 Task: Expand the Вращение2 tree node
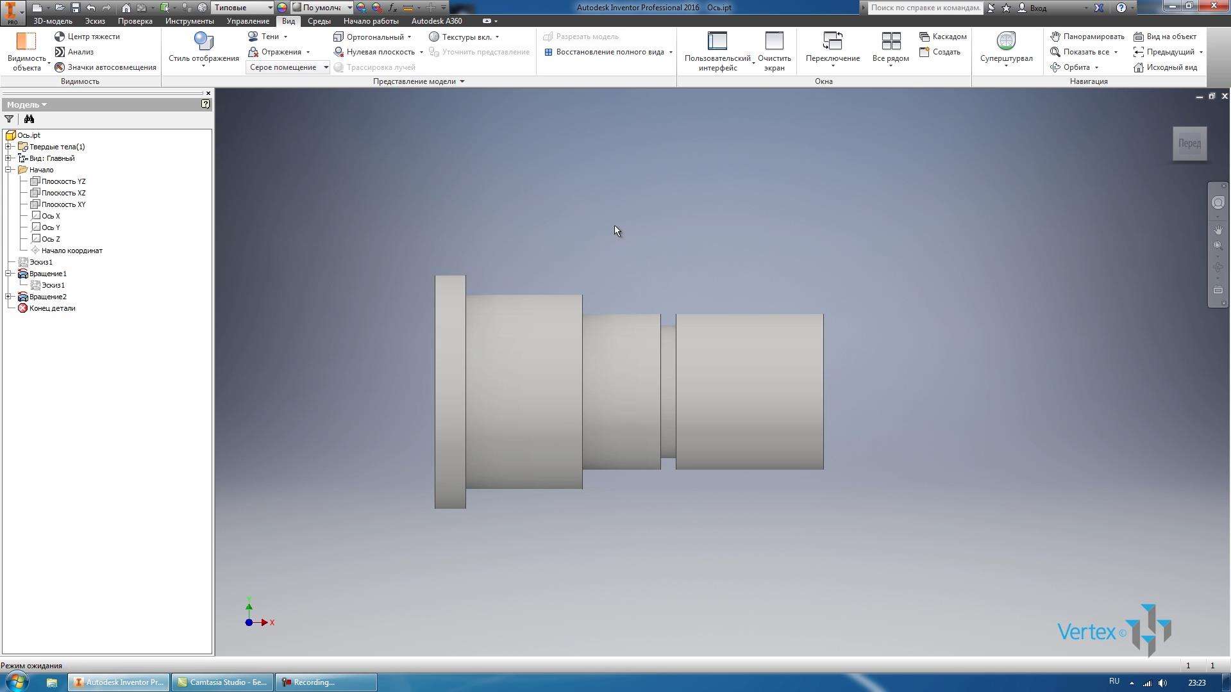click(x=8, y=297)
